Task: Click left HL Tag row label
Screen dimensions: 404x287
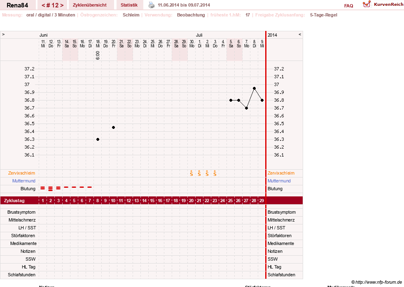Action: coord(28,267)
